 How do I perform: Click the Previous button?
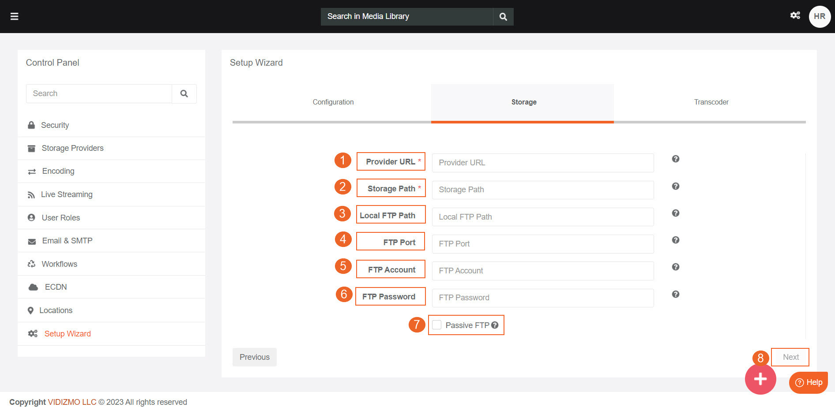click(254, 357)
